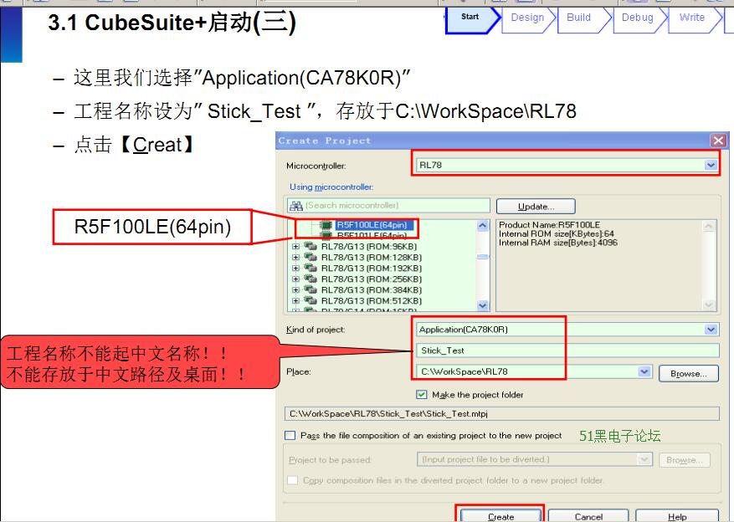Click the "Using microcontroller:" label
The height and width of the screenshot is (522, 734).
(331, 187)
